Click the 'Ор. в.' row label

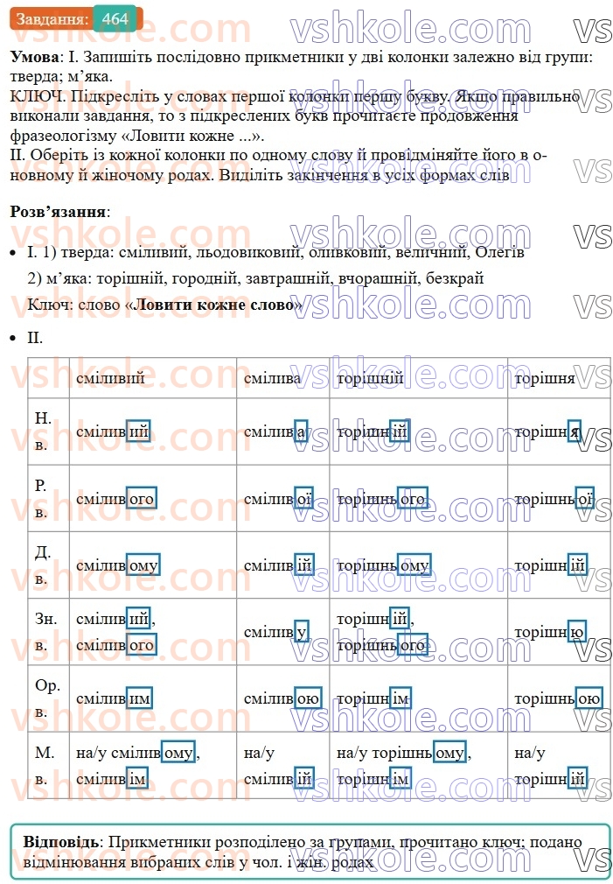click(48, 698)
